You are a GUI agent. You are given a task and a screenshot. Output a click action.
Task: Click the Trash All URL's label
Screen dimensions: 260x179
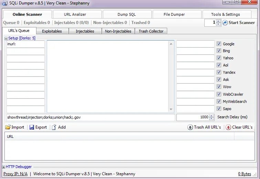(x=207, y=127)
